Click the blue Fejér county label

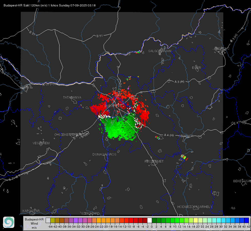(x=57, y=112)
